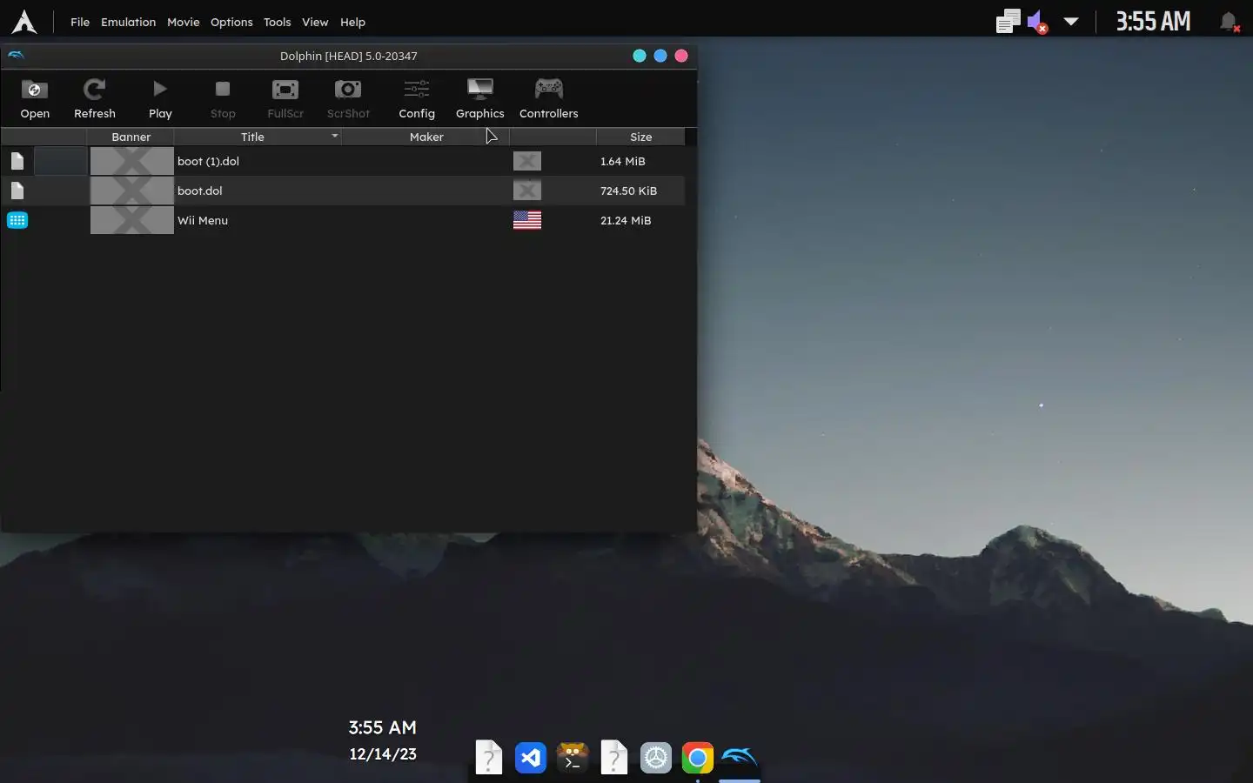Image resolution: width=1253 pixels, height=783 pixels.
Task: Sort list by Maker column header
Action: point(425,137)
